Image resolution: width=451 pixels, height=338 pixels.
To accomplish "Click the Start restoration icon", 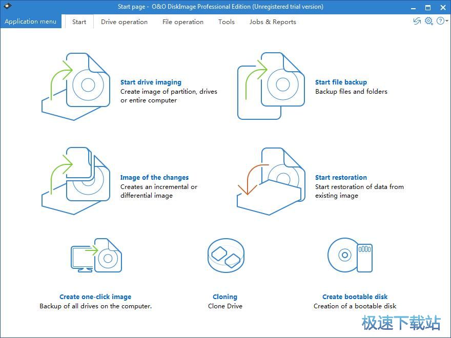I will pos(271,181).
